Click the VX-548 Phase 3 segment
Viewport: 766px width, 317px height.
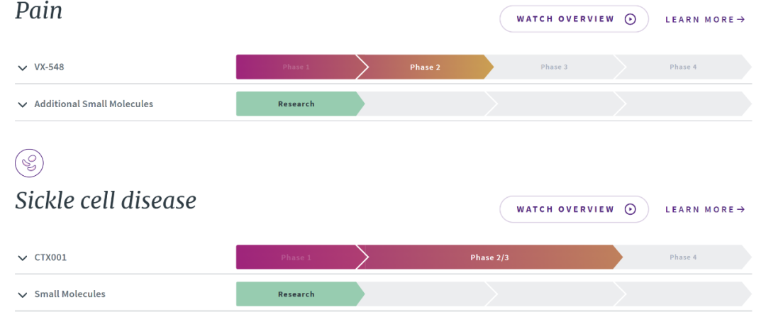tap(554, 67)
